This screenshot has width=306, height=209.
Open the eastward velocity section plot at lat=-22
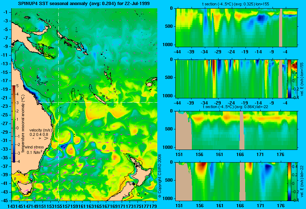231,182
